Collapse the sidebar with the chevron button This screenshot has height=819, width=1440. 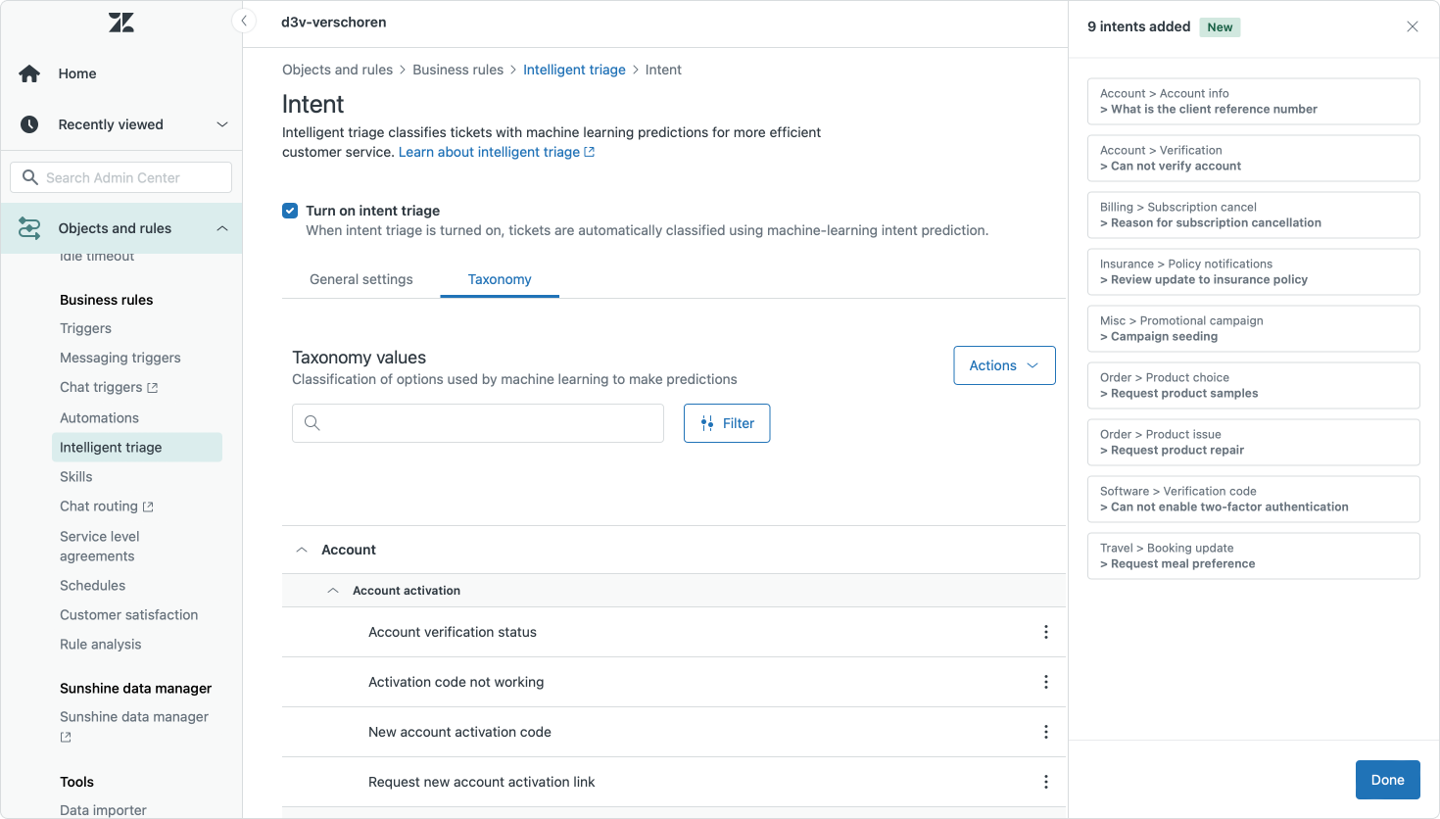pyautogui.click(x=244, y=21)
